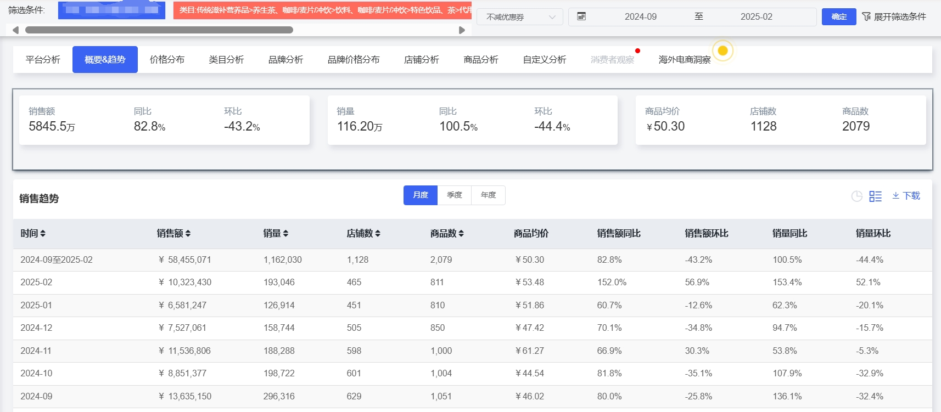Click the 销售额 5845.5万 summary card
The height and width of the screenshot is (412, 941).
[164, 120]
